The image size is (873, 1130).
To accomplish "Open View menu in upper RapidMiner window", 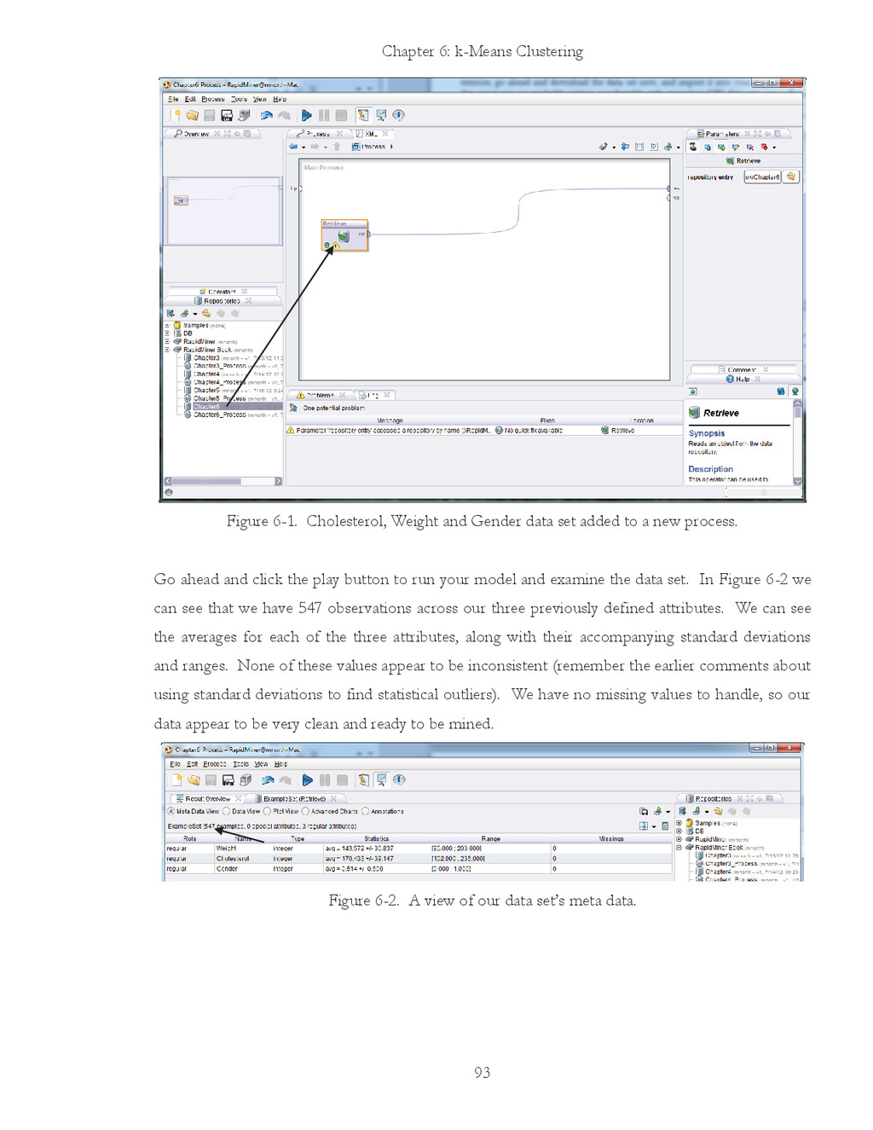I will click(x=260, y=99).
